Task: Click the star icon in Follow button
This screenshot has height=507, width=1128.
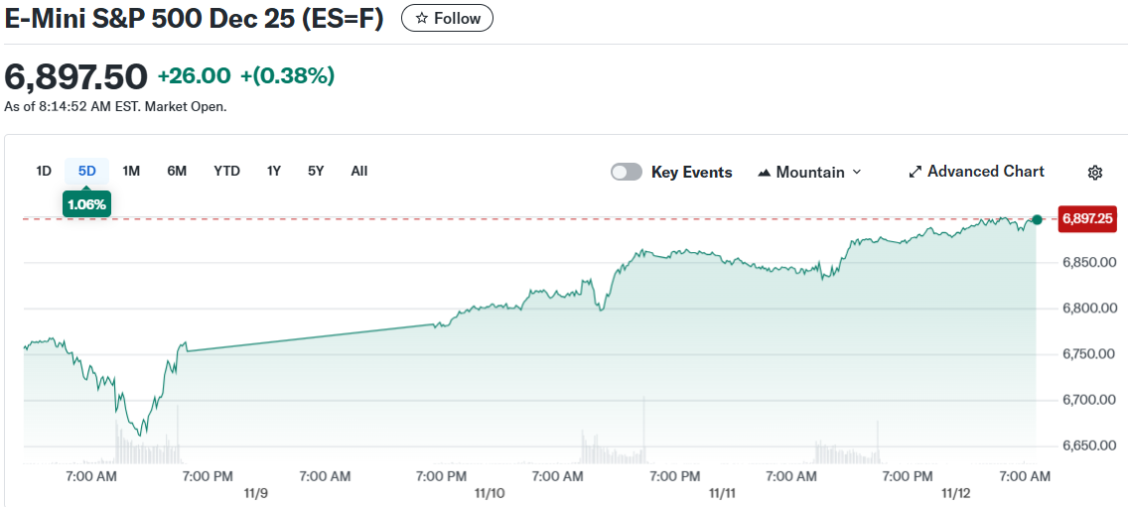Action: tap(421, 18)
